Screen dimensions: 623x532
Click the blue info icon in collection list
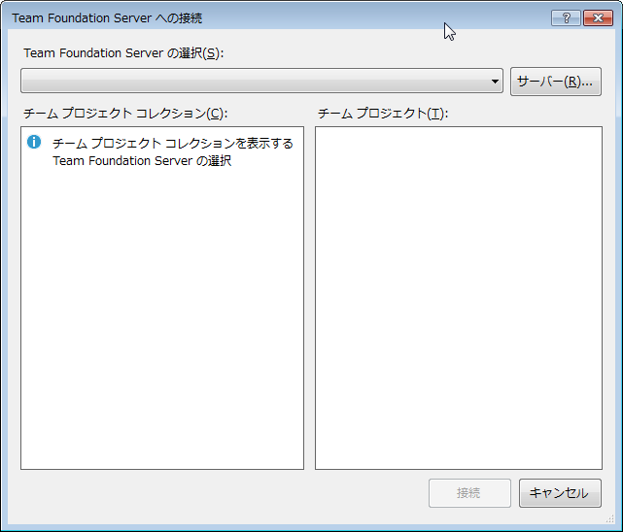point(34,142)
